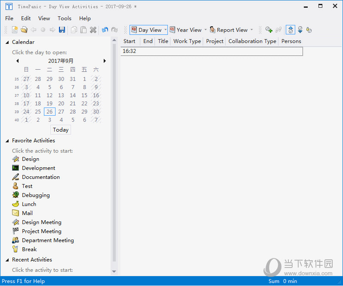The width and height of the screenshot is (343, 286).
Task: Click the Open folder toolbar icon
Action: 24,30
